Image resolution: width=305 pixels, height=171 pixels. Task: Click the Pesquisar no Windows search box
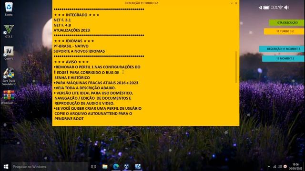coord(50,167)
